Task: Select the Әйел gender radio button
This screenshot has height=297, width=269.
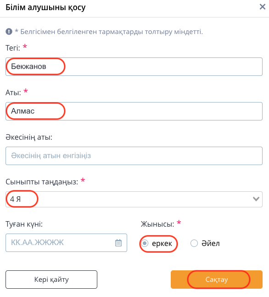Action: (x=194, y=243)
